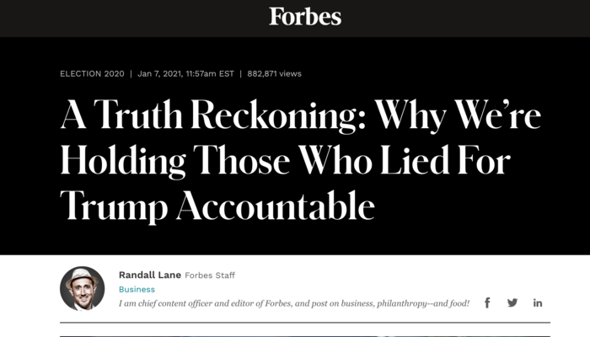Click the headline words 'Why We're'

(458, 116)
